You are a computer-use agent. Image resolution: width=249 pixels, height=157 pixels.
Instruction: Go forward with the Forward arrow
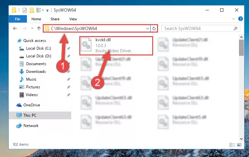(x=25, y=28)
